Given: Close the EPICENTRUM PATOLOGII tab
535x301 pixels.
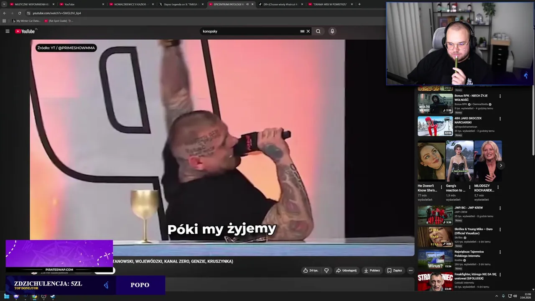Looking at the screenshot, I should pos(252,4).
